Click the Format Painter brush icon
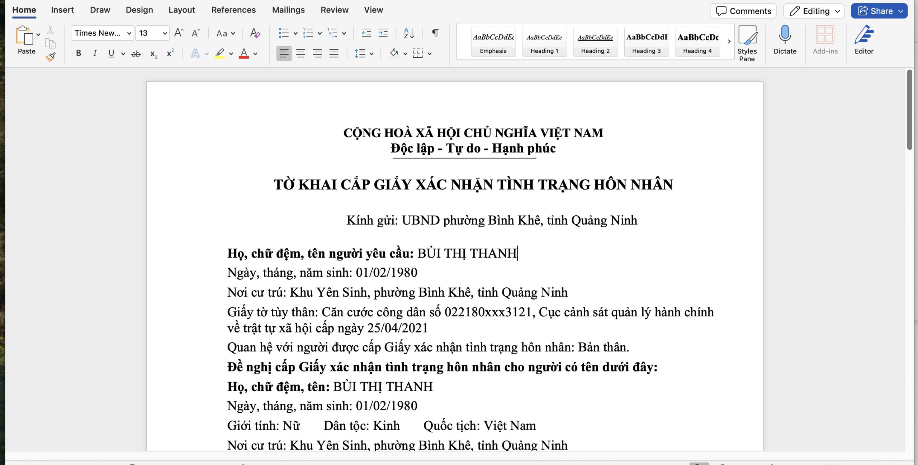 click(51, 57)
